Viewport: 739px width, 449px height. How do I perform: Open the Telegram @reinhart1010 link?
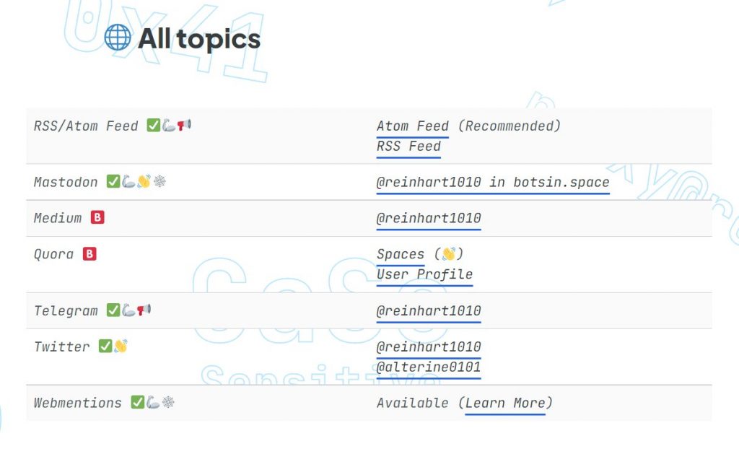coord(429,311)
